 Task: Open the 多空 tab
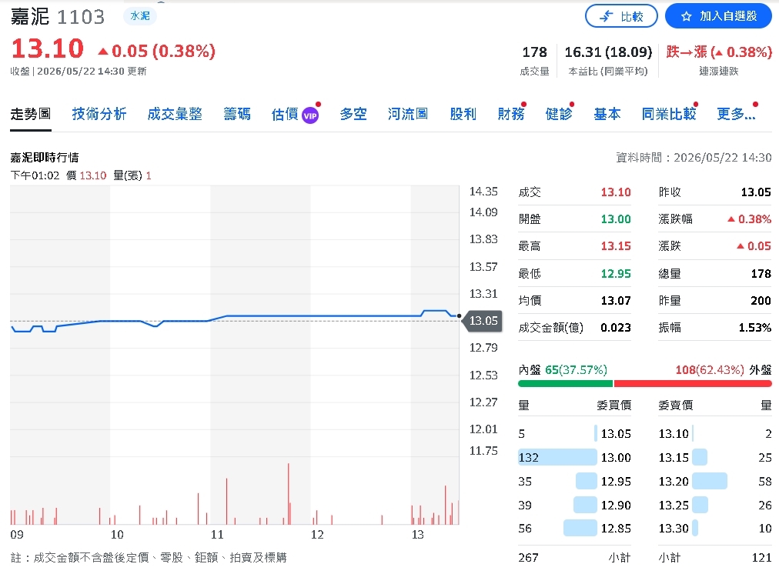[x=353, y=114]
